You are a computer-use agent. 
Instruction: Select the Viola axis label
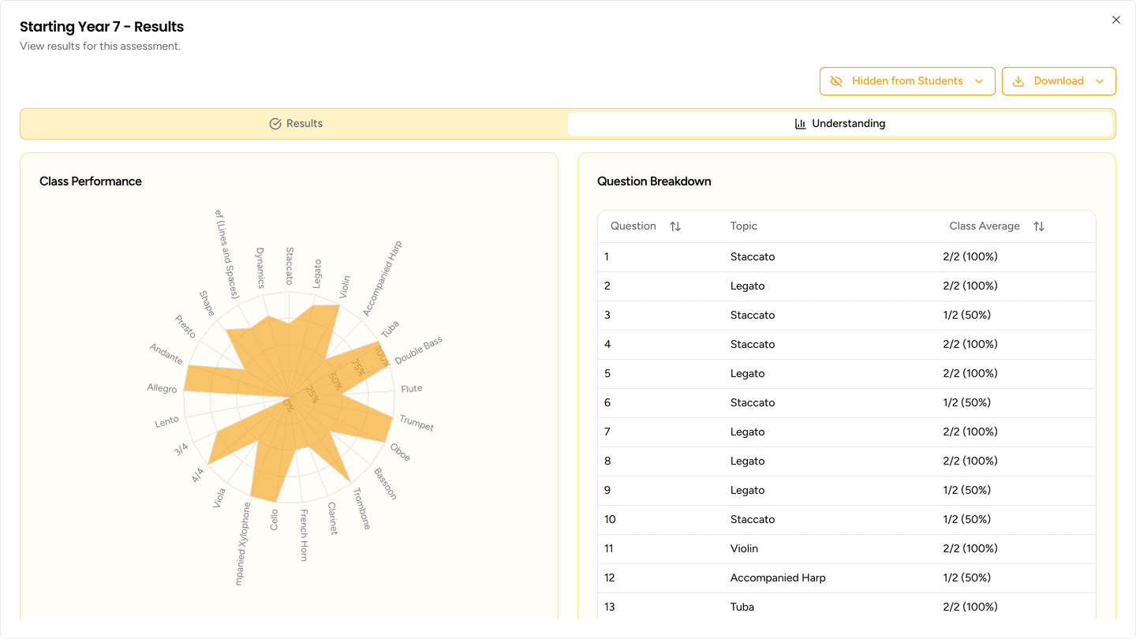pos(219,498)
